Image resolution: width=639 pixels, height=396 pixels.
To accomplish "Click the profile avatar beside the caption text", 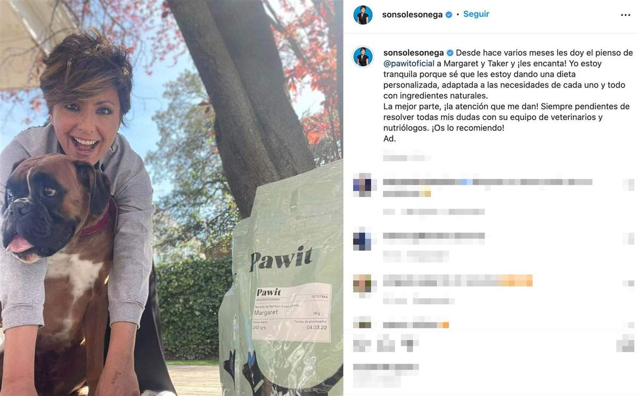I will (363, 56).
